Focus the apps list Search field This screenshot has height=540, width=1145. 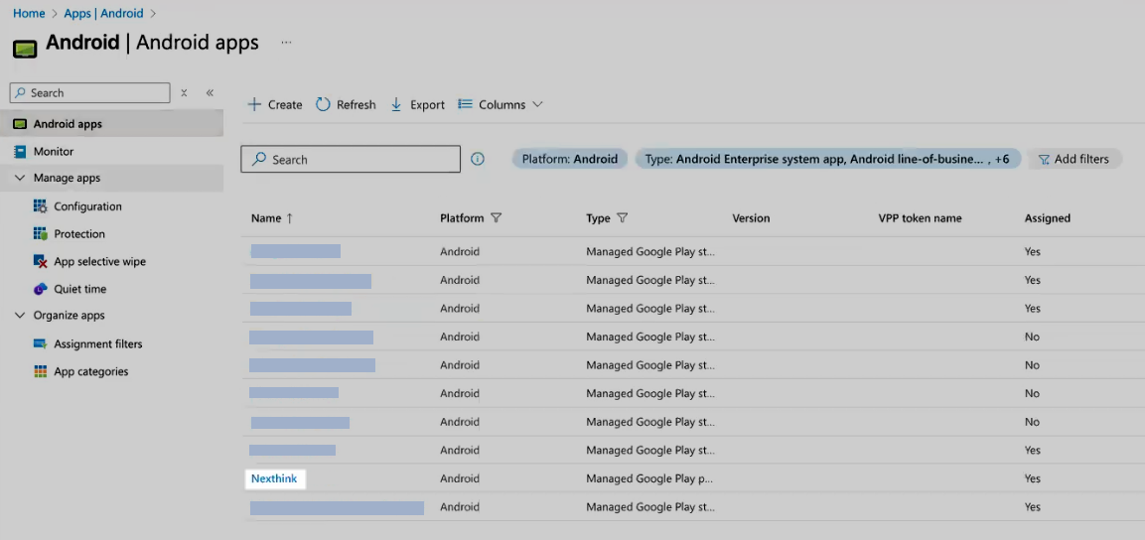tap(351, 159)
